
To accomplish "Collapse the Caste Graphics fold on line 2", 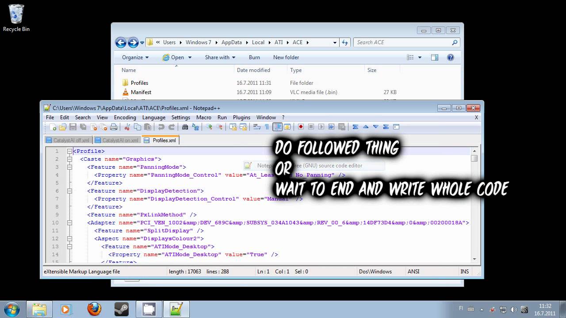I will [x=69, y=159].
